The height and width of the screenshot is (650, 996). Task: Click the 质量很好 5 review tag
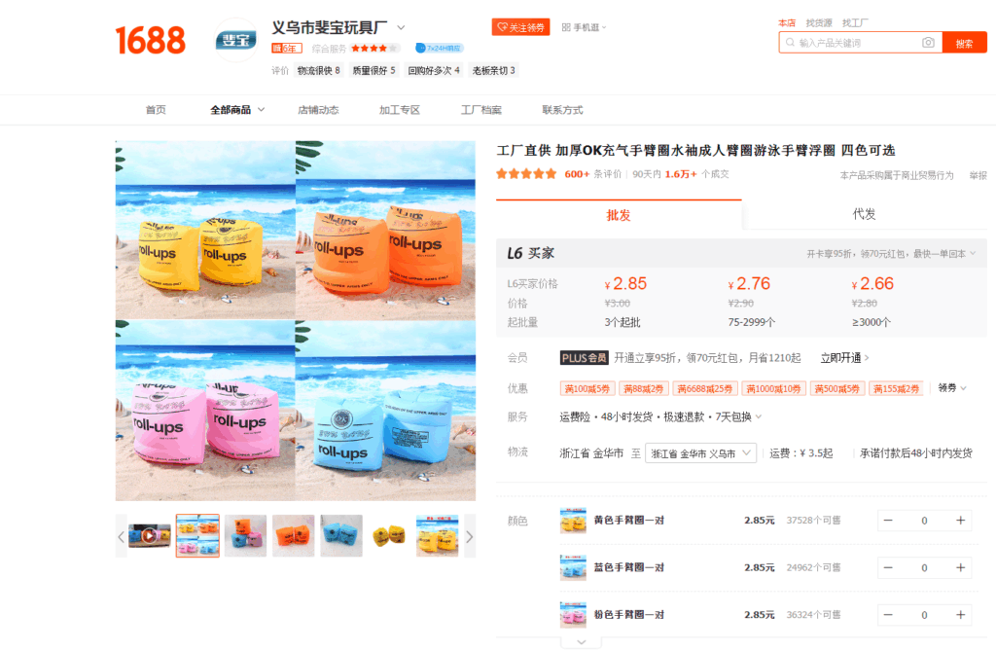[x=373, y=70]
